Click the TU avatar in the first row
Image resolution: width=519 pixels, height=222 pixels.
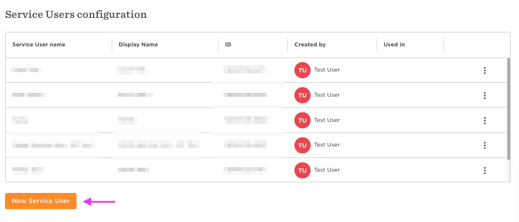click(x=302, y=70)
